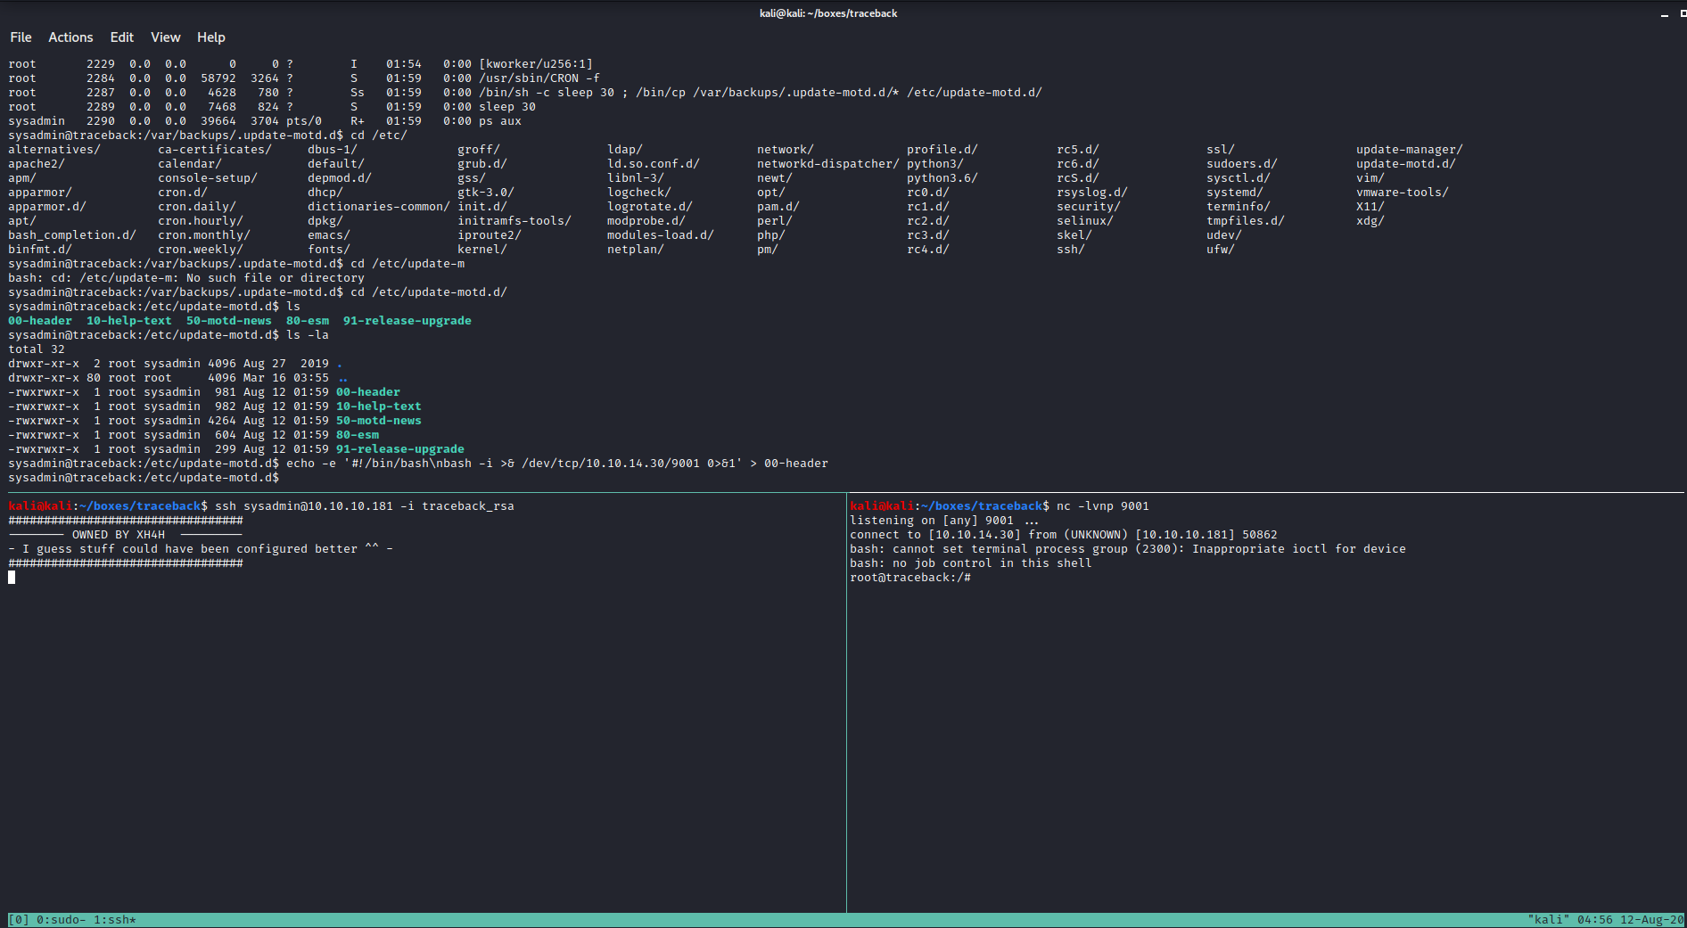This screenshot has width=1687, height=928.
Task: Open the Help menu
Action: point(211,37)
